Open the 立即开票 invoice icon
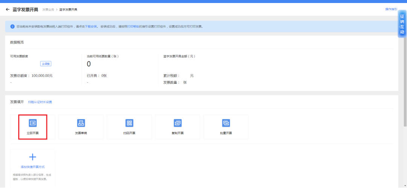Viewport: 407px width, 188px height. (x=33, y=123)
